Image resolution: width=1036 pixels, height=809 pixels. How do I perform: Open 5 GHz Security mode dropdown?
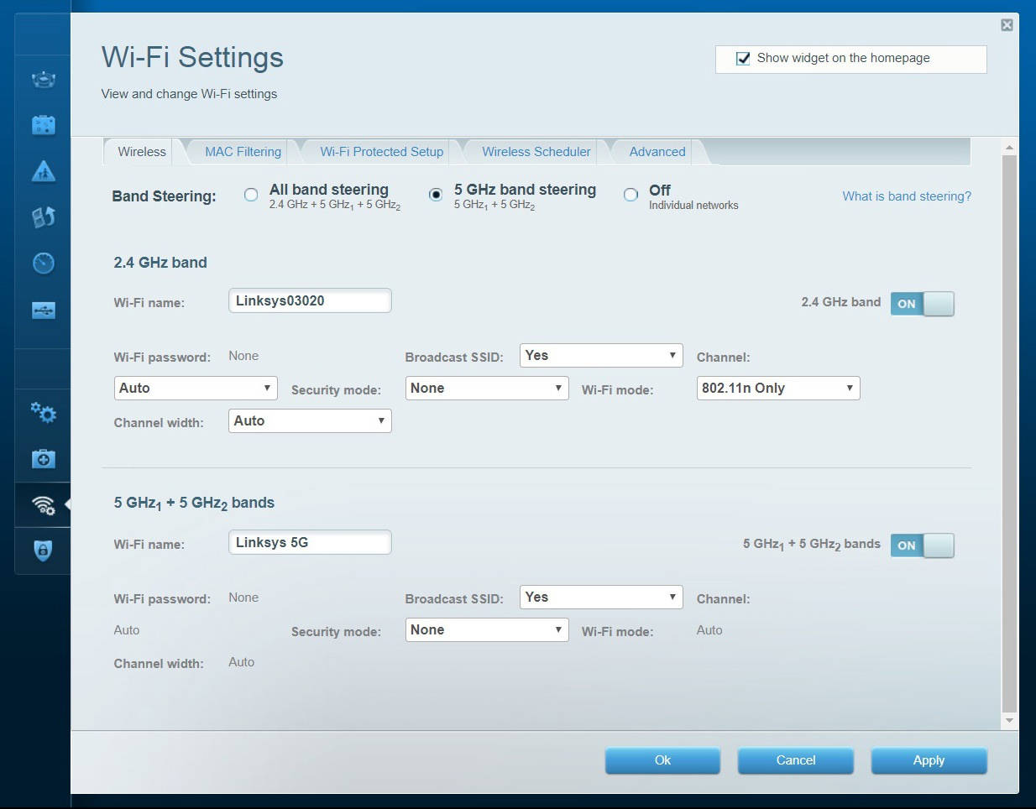point(487,629)
